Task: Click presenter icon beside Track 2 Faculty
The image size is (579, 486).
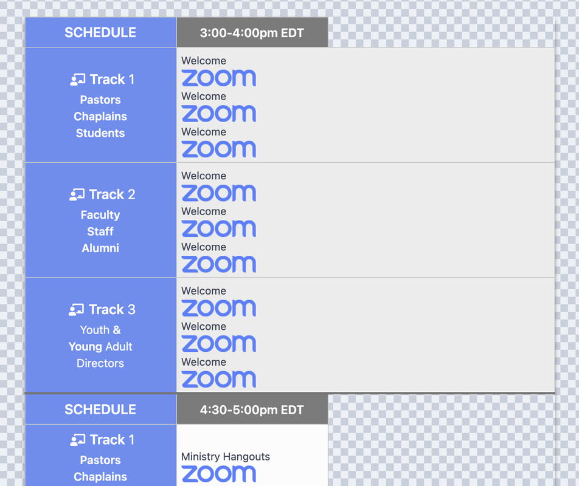Action: point(77,194)
